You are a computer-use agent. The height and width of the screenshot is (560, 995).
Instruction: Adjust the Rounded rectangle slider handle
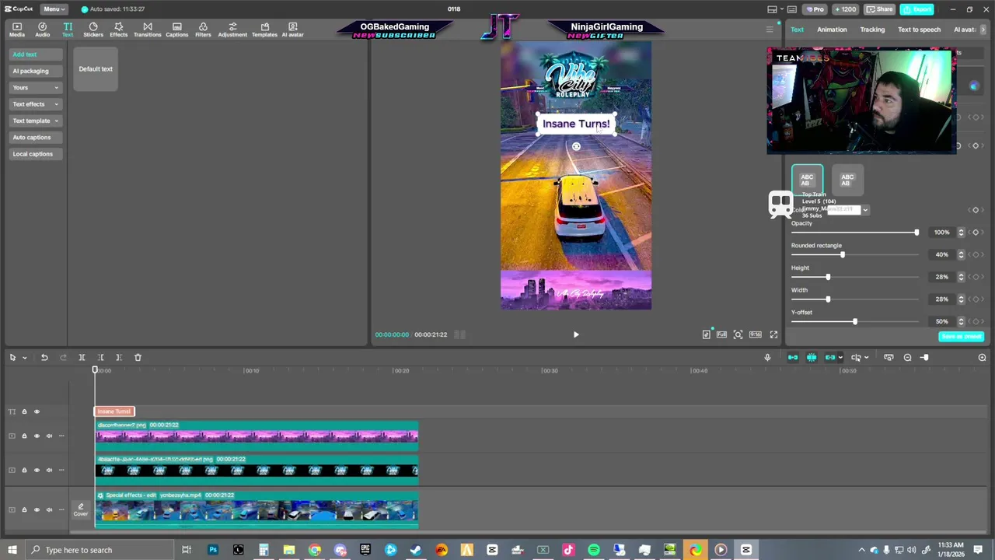842,254
